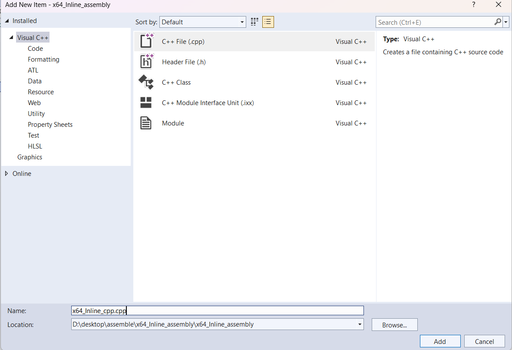Expand the Online templates section
Image resolution: width=512 pixels, height=350 pixels.
6,173
